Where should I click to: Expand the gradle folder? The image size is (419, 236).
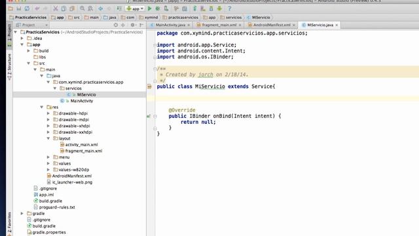(x=22, y=213)
